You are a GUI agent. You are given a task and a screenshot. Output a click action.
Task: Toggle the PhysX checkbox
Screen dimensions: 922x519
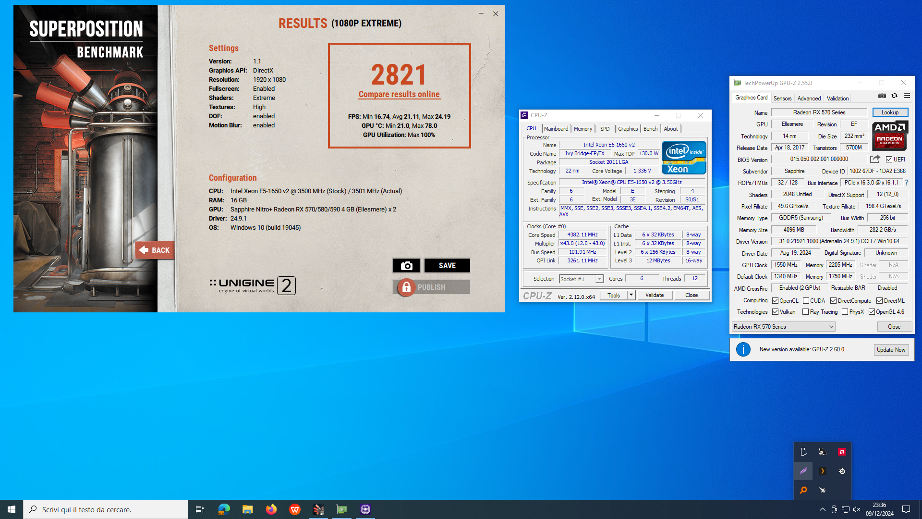click(845, 312)
